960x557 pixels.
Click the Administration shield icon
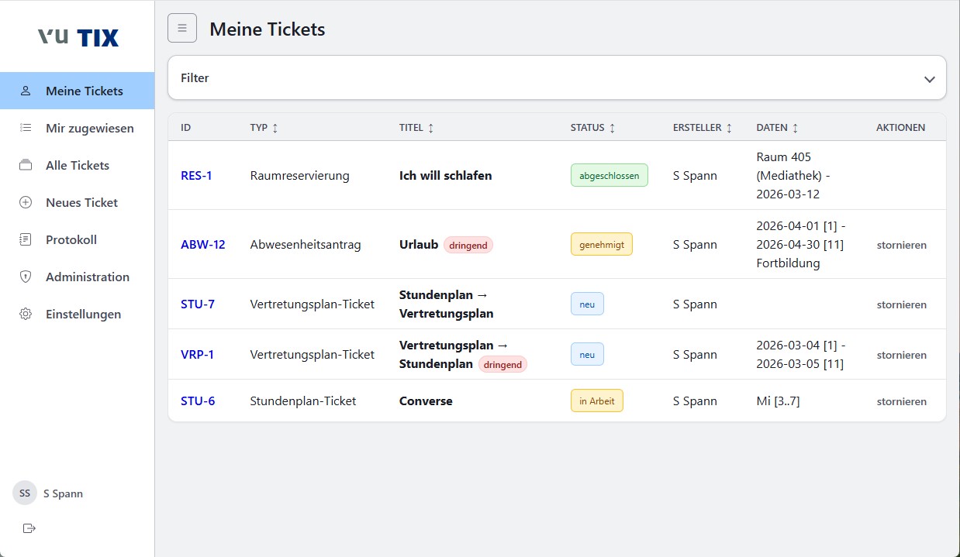pos(25,277)
